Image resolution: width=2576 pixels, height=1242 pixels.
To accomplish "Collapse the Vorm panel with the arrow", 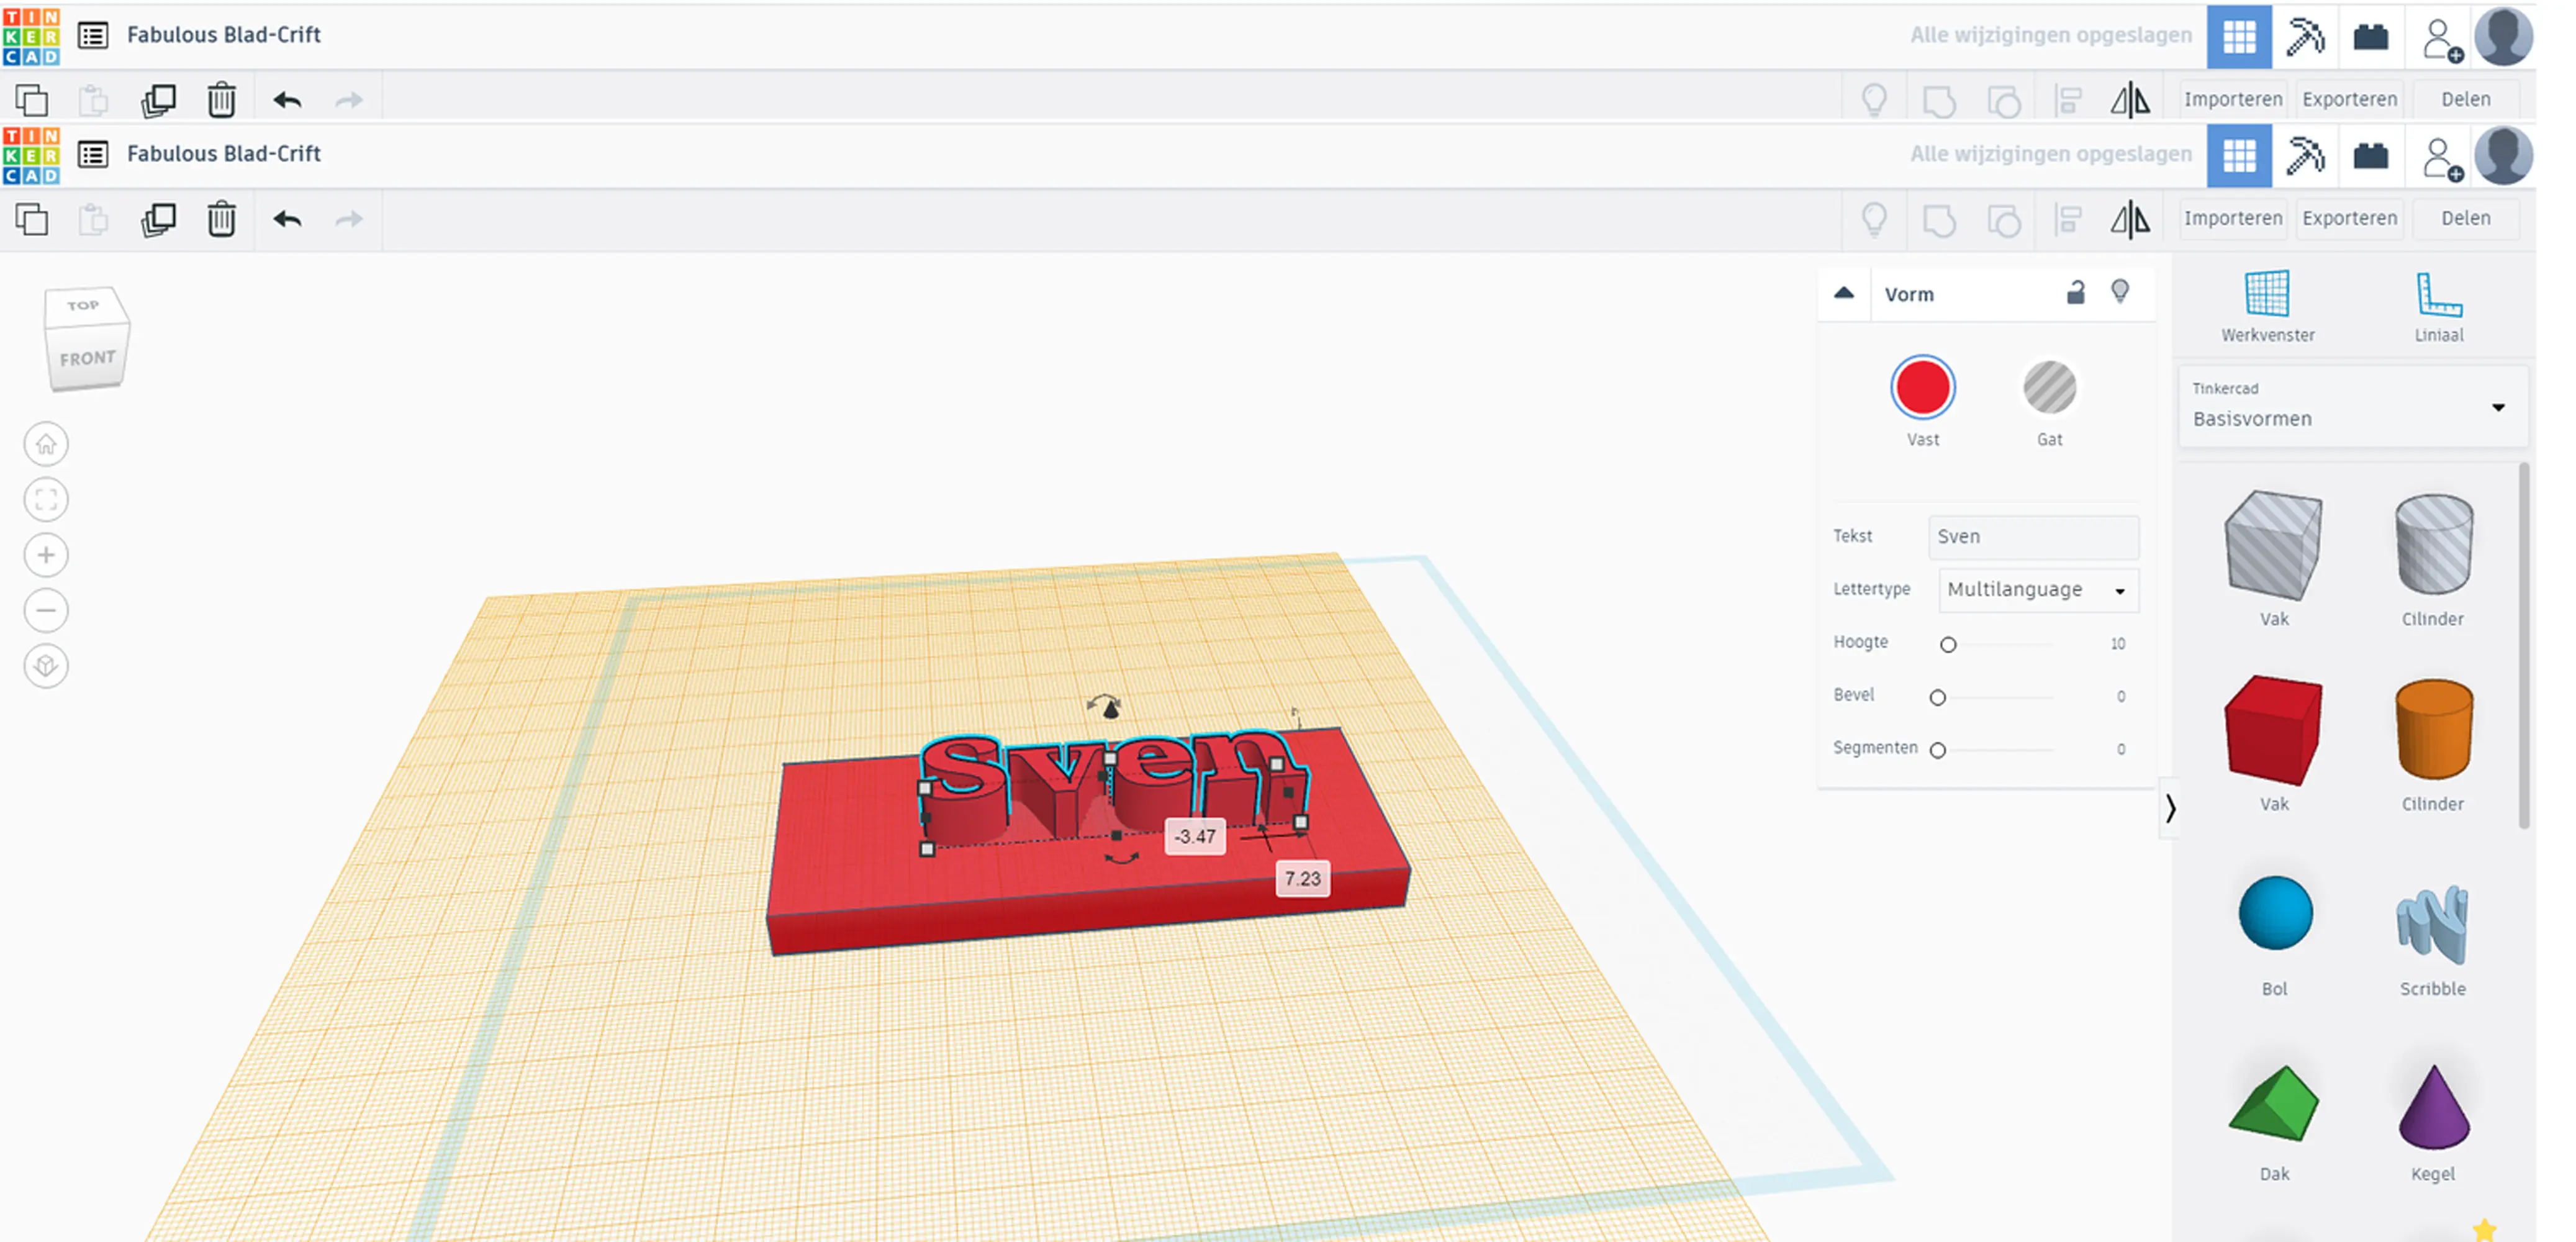I will coord(1844,293).
